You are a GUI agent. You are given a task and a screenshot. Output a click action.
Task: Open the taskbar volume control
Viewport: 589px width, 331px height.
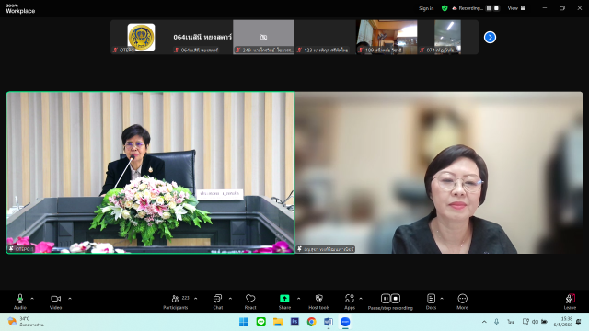tap(535, 322)
